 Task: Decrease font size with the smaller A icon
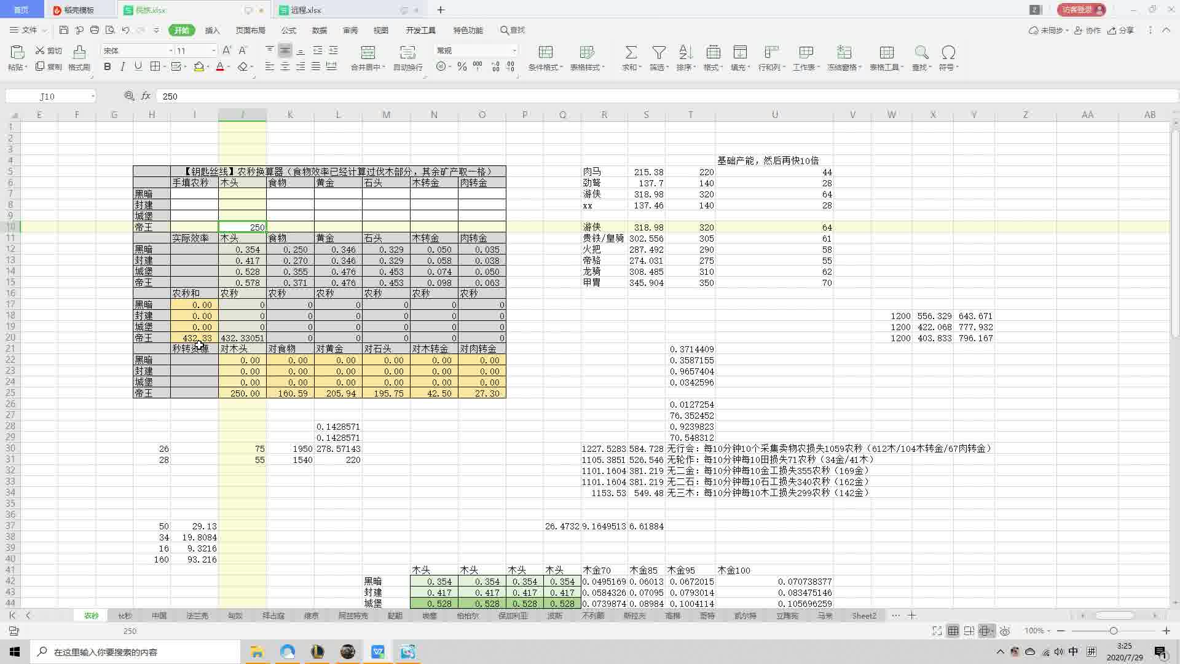pyautogui.click(x=243, y=50)
